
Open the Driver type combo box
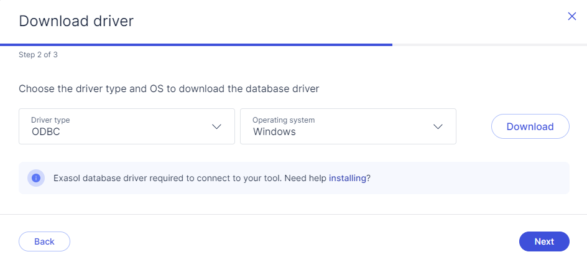click(x=127, y=126)
